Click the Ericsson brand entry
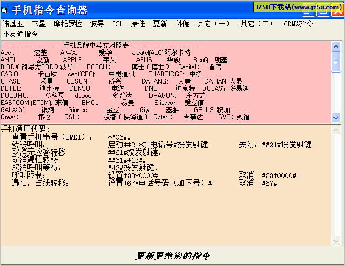 179,103
